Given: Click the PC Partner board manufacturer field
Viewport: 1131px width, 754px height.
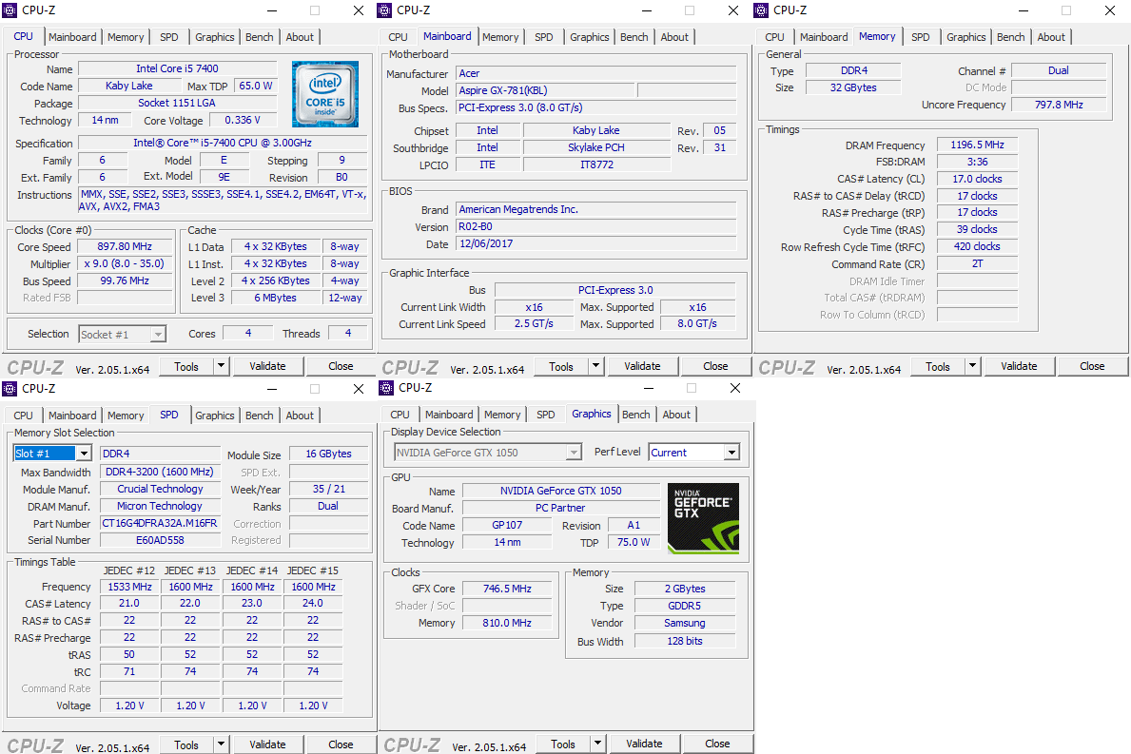Looking at the screenshot, I should (x=560, y=508).
